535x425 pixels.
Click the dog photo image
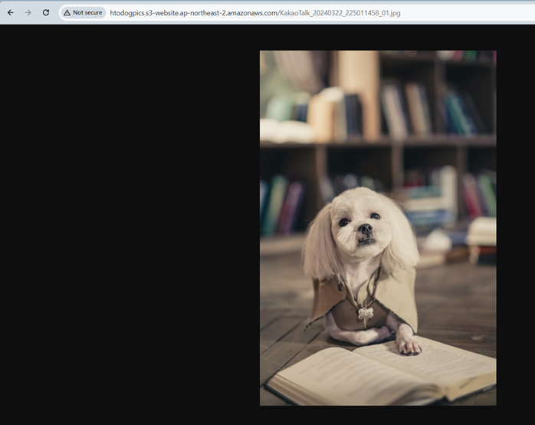click(x=378, y=228)
